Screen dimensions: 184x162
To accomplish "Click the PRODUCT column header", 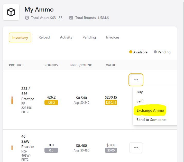I will [16, 65].
